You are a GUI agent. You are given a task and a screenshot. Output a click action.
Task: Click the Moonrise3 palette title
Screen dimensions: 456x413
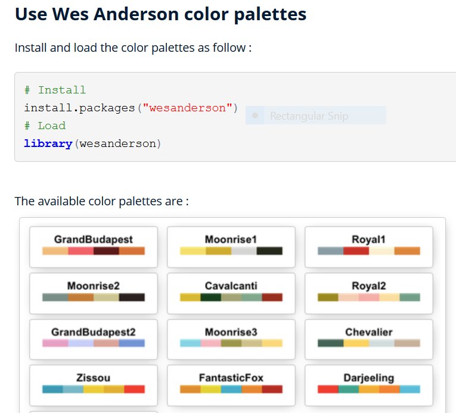pos(231,332)
